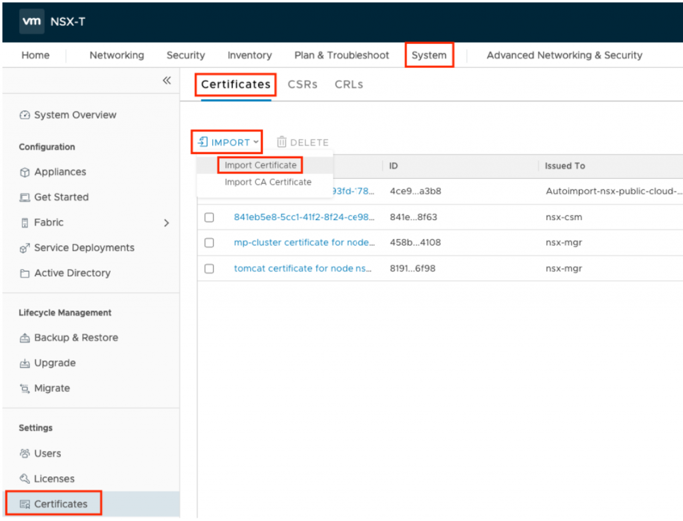This screenshot has height=521, width=683.
Task: Open Upgrade in sidebar
Action: [x=55, y=363]
